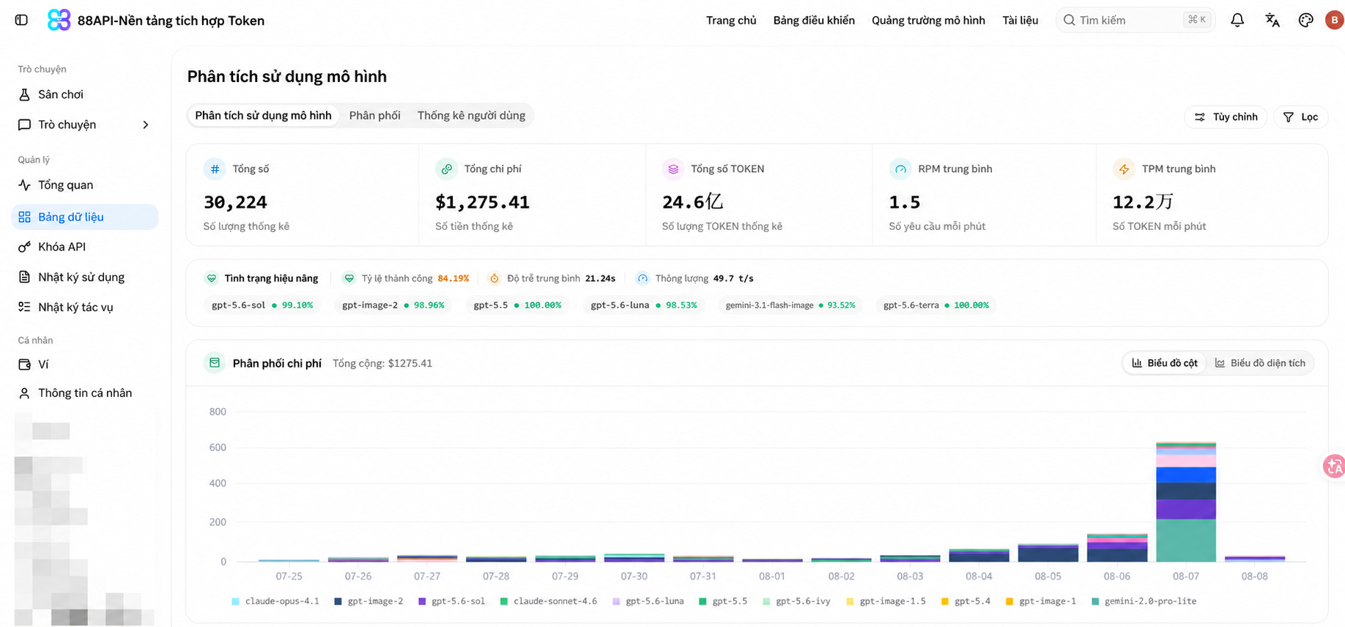Go to Trang chủ in top navigation
Screen dimensions: 1345x627
coord(731,21)
